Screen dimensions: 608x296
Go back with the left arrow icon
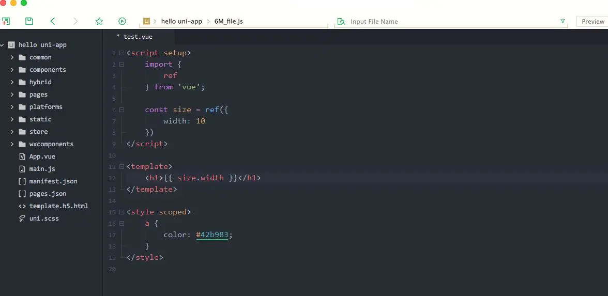pos(53,21)
